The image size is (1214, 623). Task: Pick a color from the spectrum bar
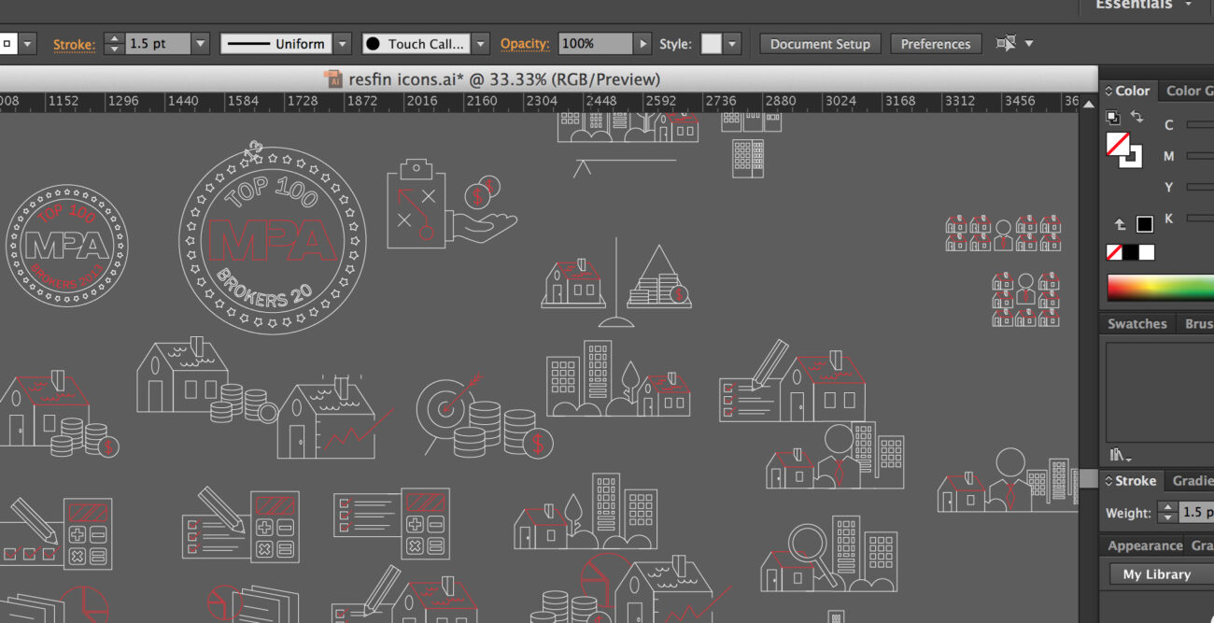pos(1161,288)
